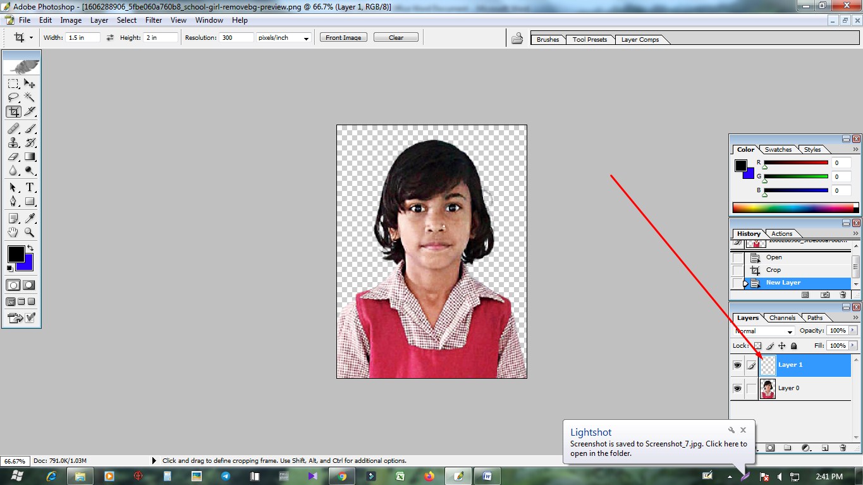
Task: Select the Eraser tool
Action: click(x=13, y=156)
